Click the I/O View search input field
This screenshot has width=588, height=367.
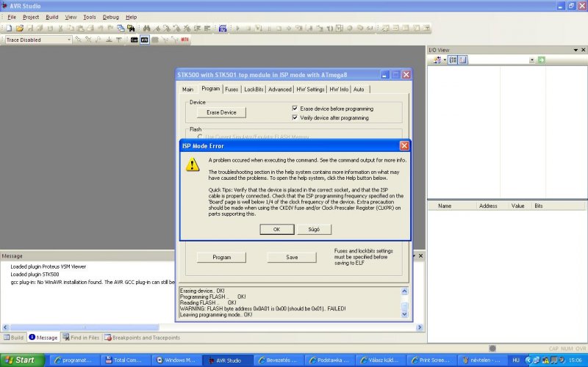point(498,60)
